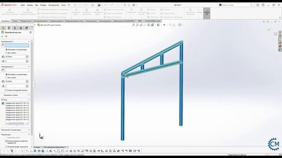Open the File menu
Screen dimensions: 282x158
coord(23,5)
